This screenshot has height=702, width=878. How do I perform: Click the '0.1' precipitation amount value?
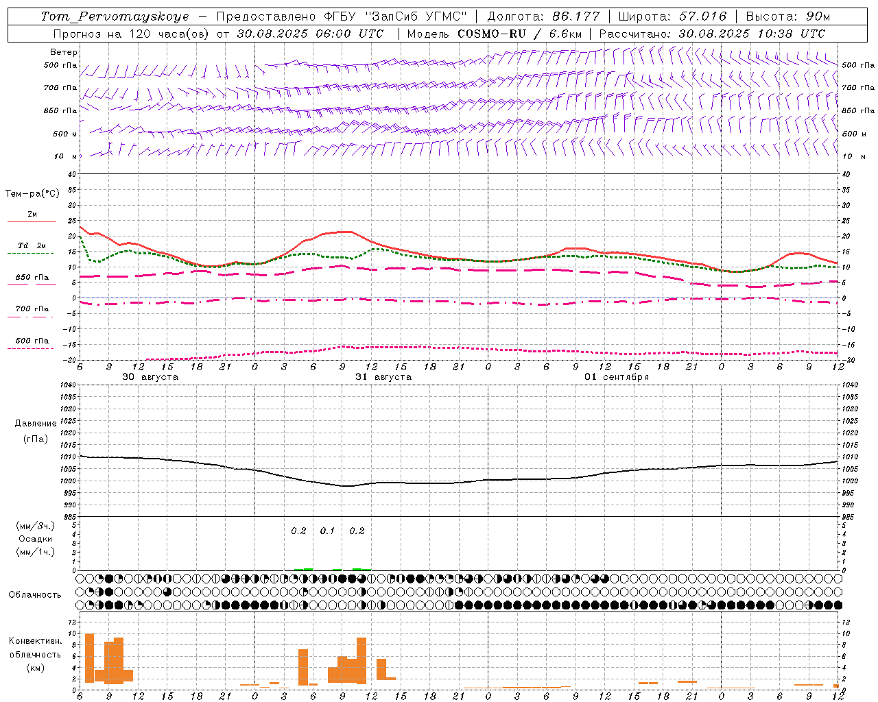pos(328,531)
